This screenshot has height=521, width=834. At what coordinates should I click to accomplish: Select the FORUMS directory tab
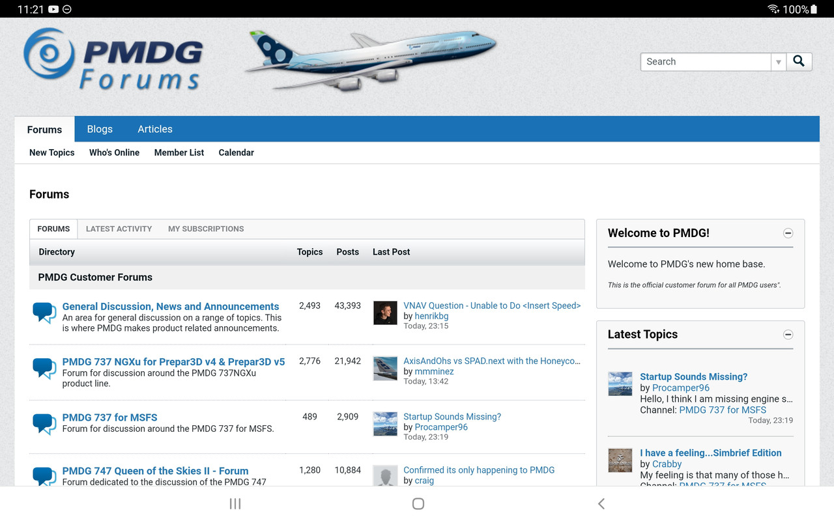click(x=53, y=229)
